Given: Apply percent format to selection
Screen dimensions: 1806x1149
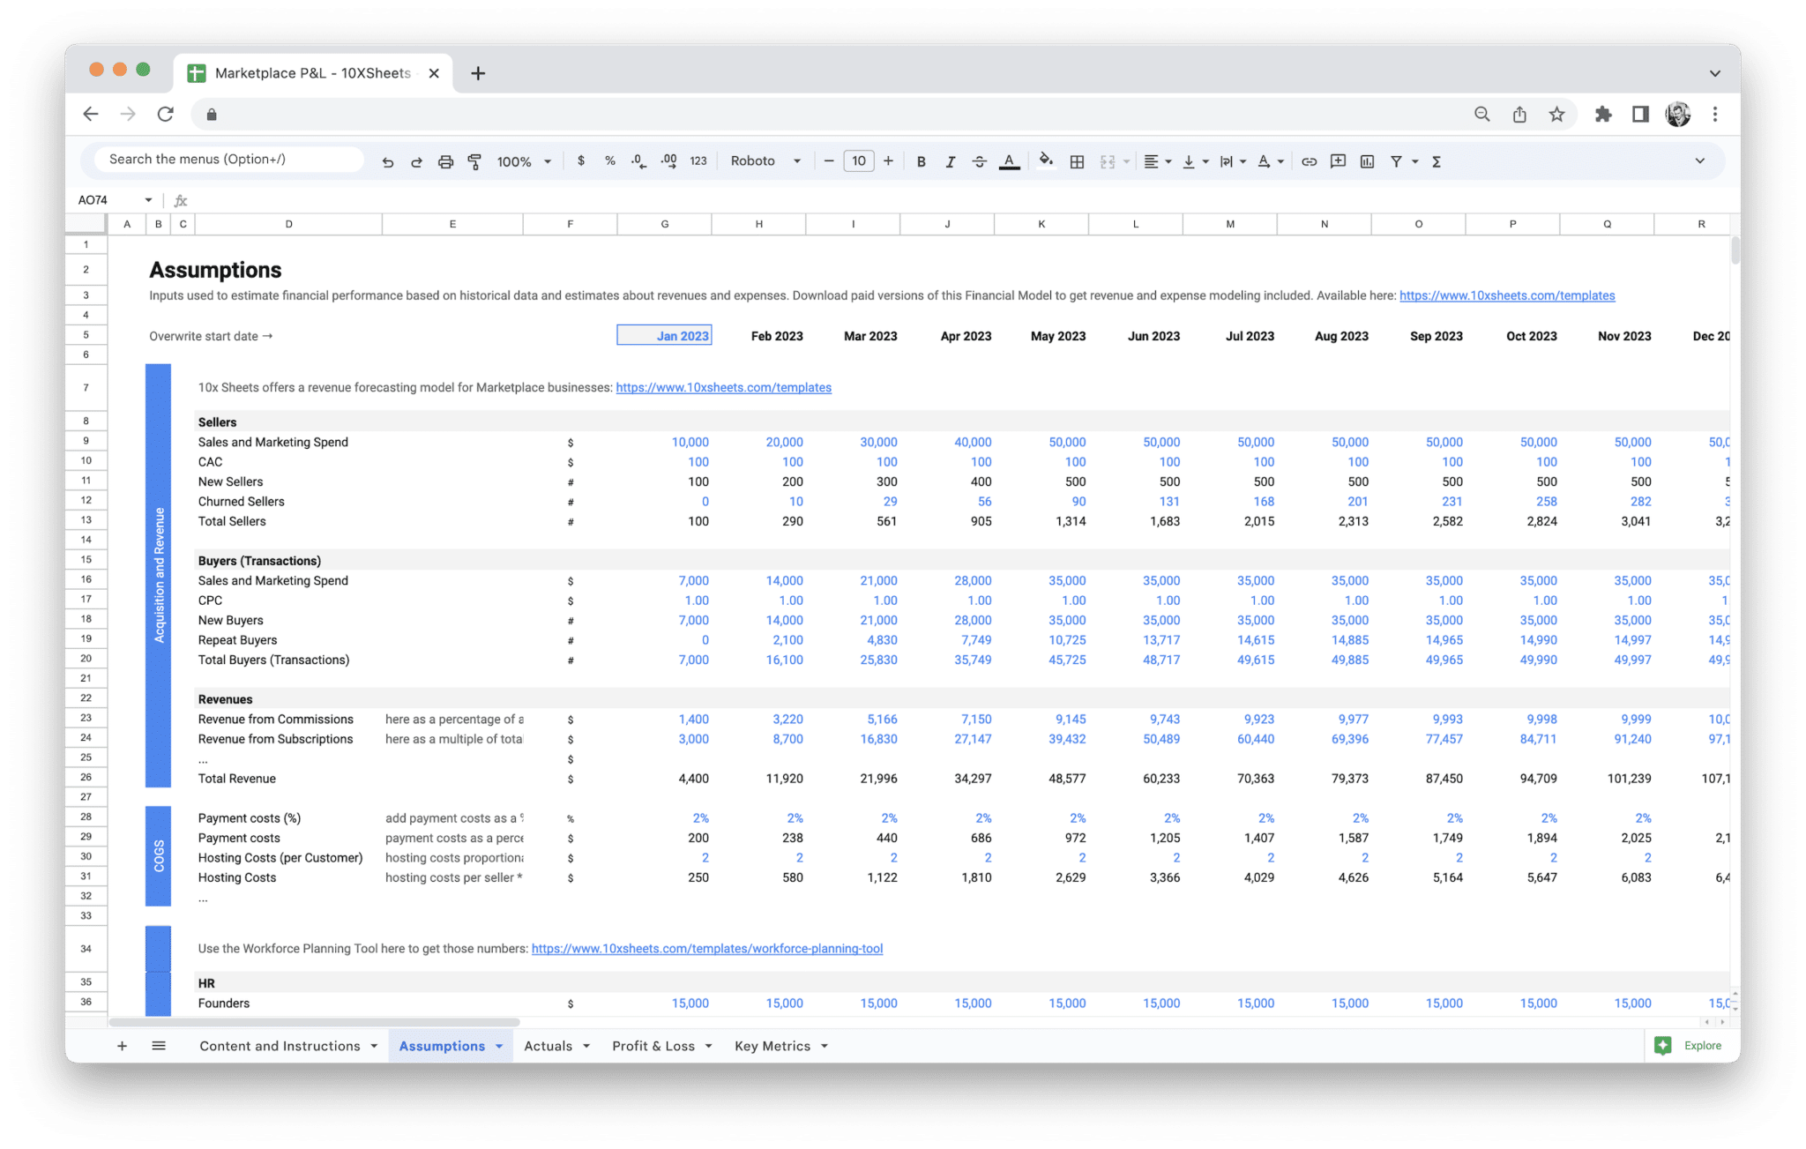Looking at the screenshot, I should (x=609, y=160).
